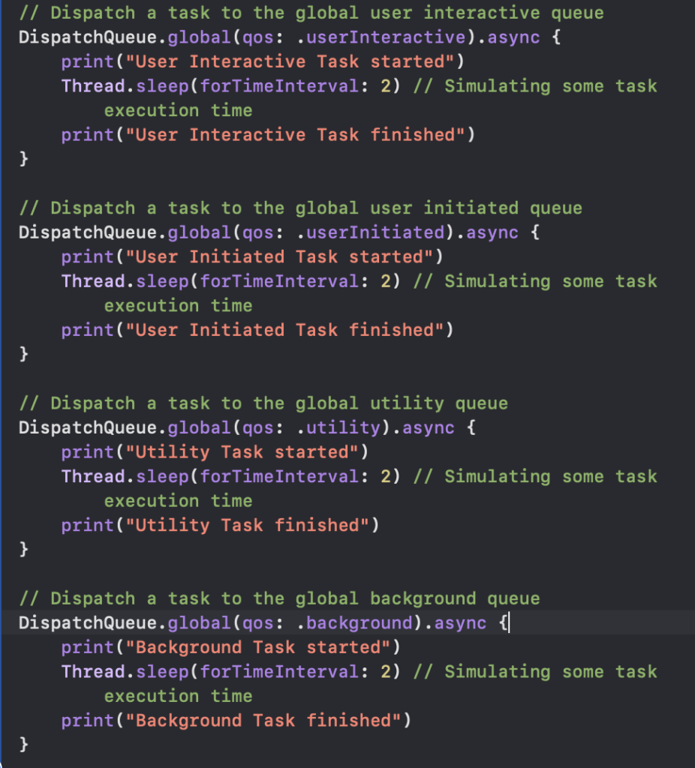Click the comment about global user initiated queue
The width and height of the screenshot is (695, 768).
300,208
